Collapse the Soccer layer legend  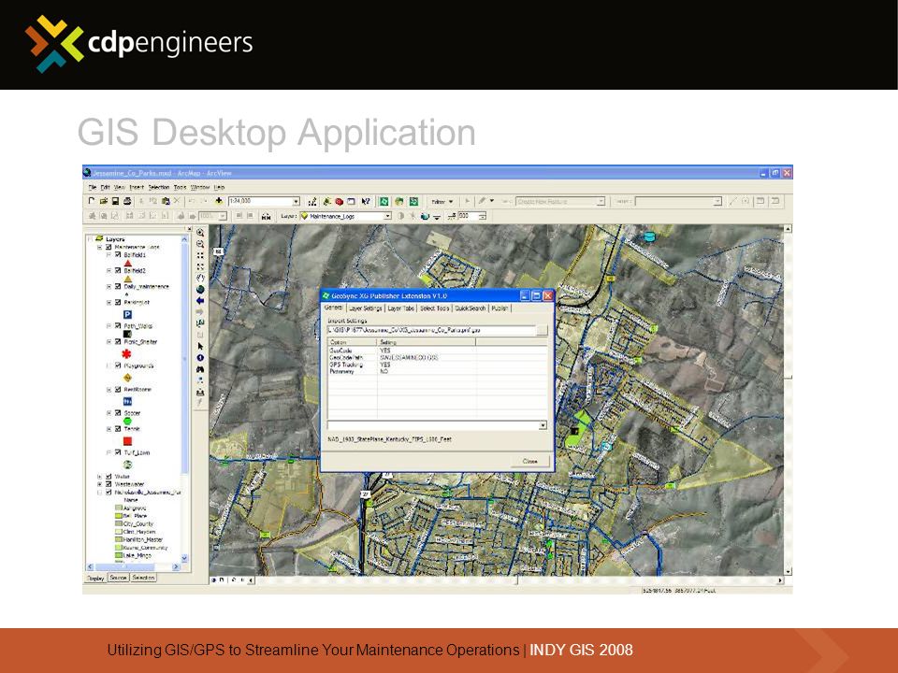tap(109, 412)
